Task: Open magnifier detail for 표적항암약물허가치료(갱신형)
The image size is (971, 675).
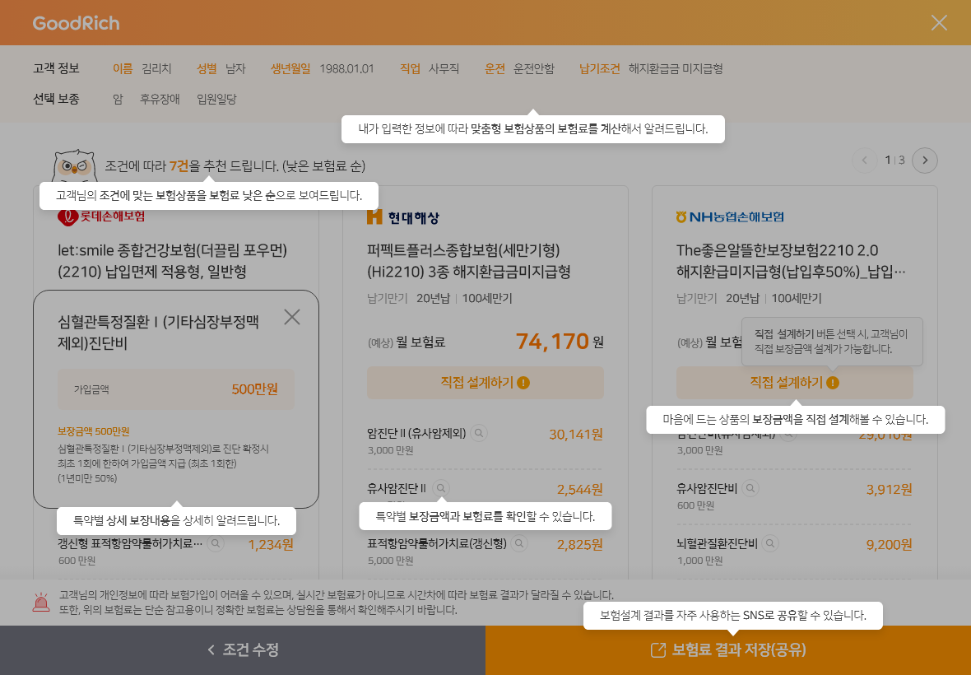Action: pos(519,544)
